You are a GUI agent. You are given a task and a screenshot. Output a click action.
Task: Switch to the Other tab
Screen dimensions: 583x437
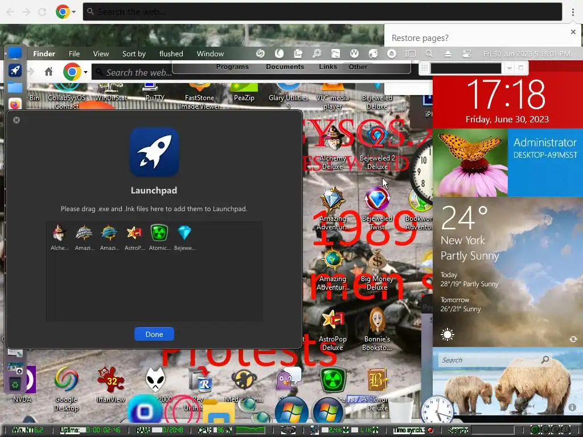358,67
